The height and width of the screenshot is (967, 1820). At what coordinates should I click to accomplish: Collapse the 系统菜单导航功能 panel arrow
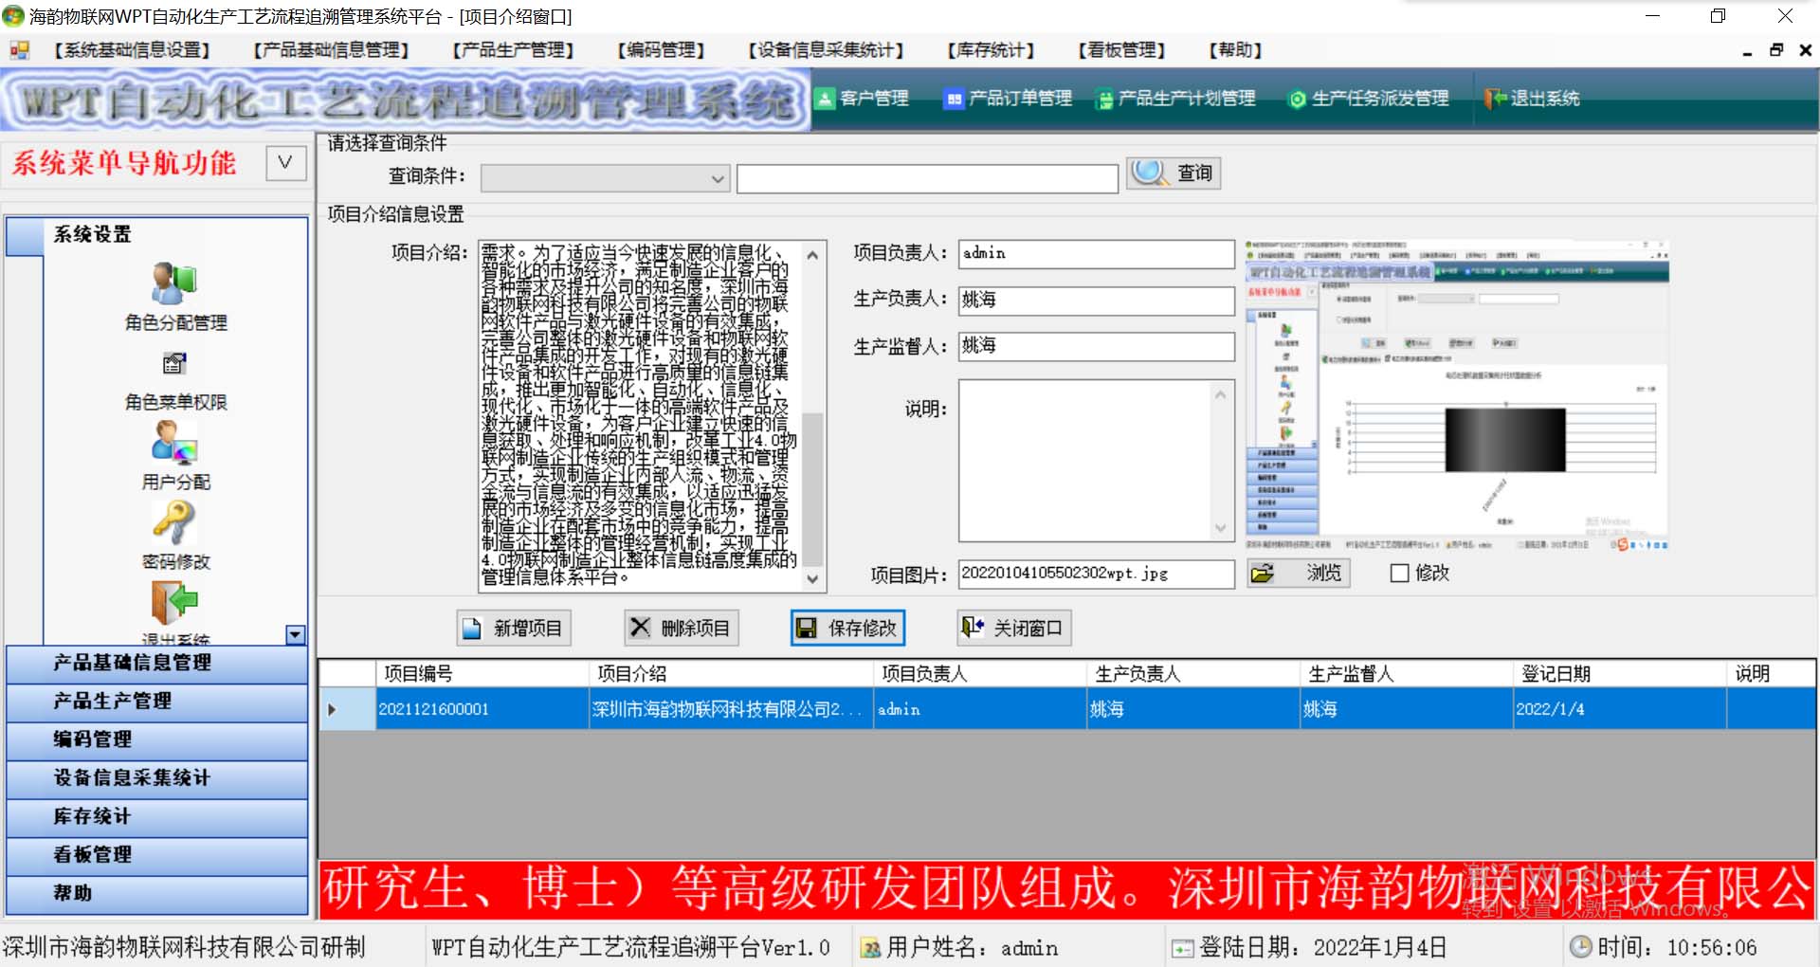285,163
